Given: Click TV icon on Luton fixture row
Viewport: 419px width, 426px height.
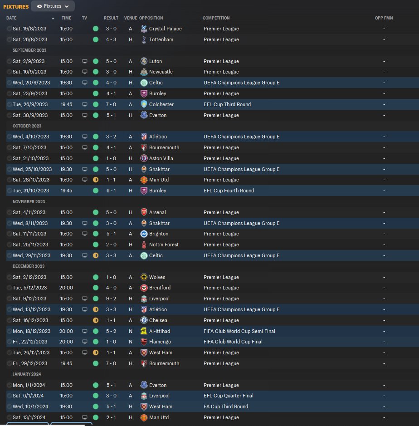Looking at the screenshot, I should [85, 61].
